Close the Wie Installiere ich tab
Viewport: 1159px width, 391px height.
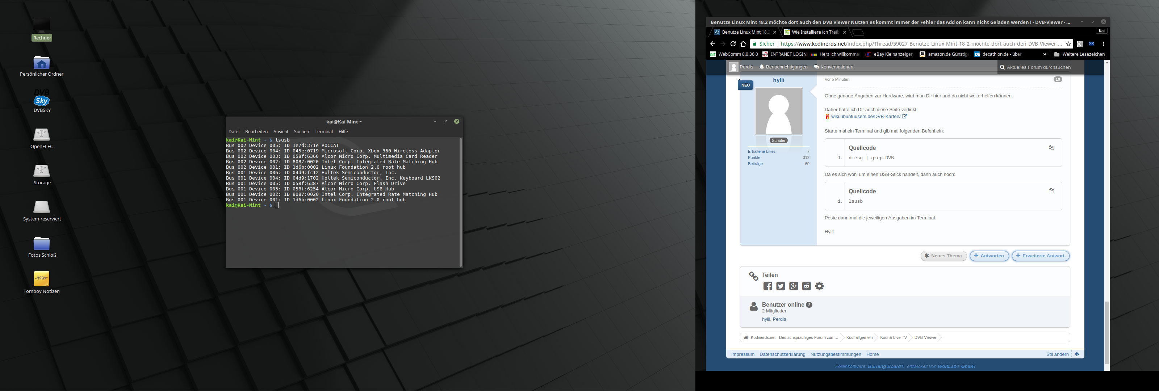pos(845,32)
